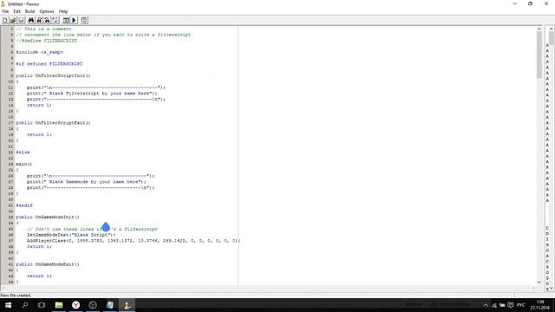Click the AddPlayerClass code line
Viewport: 555px width, 312px height.
click(134, 241)
